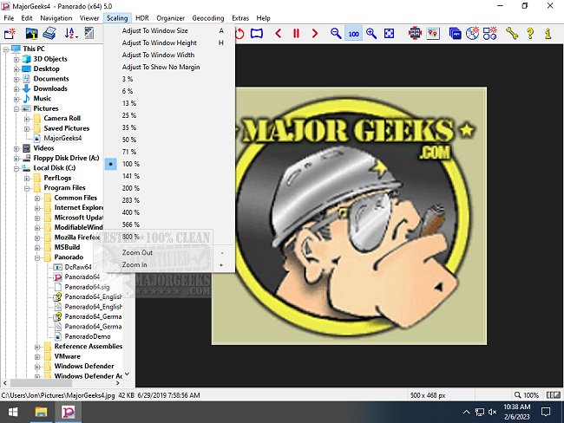
Task: Click the new folder icon with red star
Action: point(10,34)
